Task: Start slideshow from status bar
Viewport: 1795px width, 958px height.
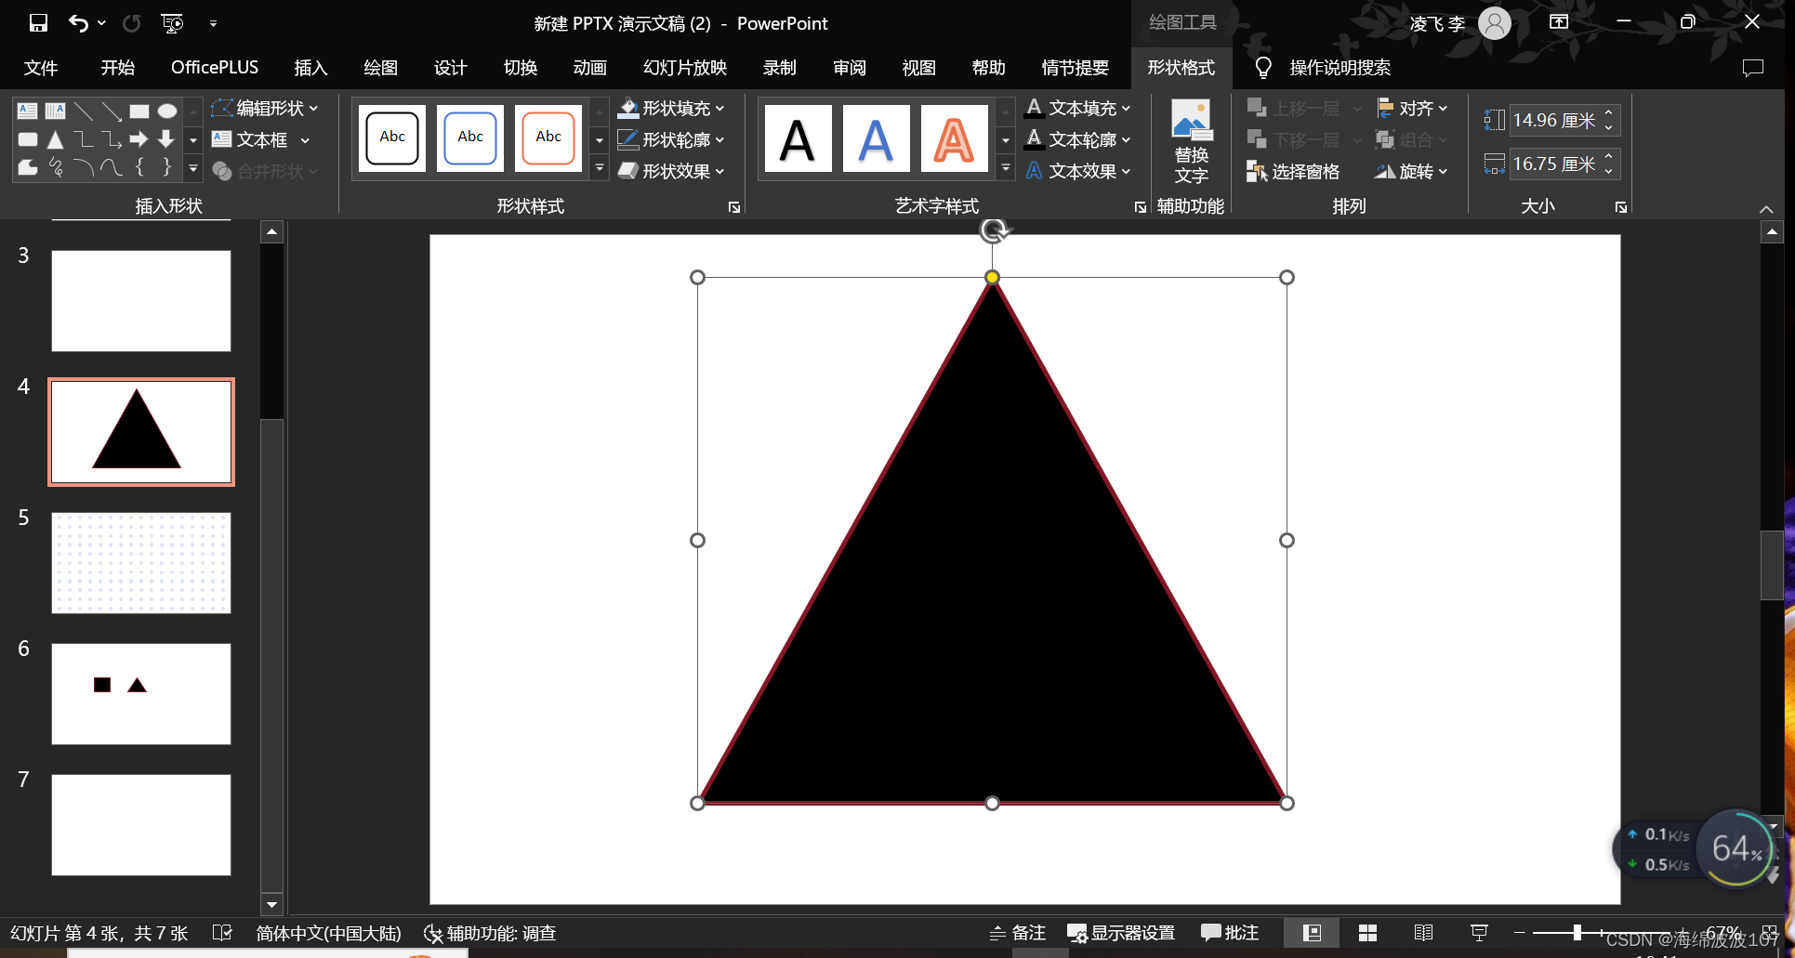Action: tap(1479, 933)
